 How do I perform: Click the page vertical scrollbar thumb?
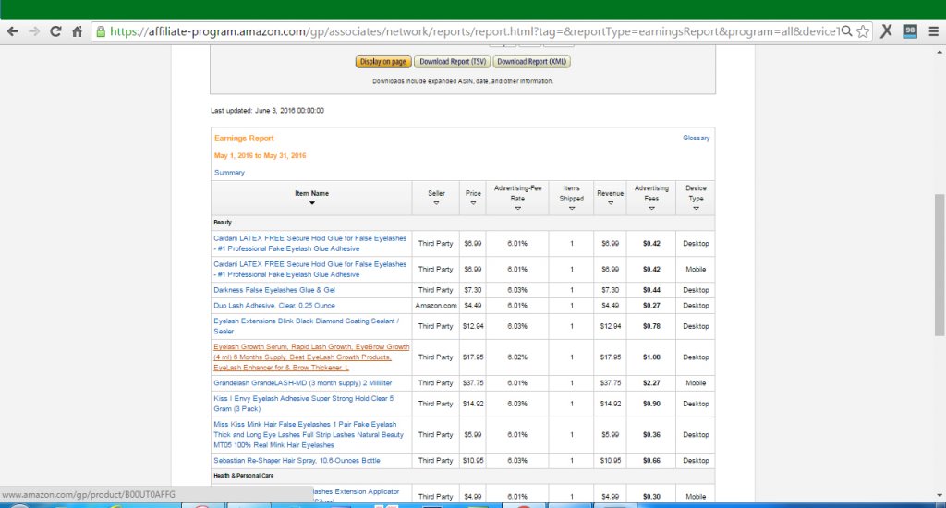point(940,265)
